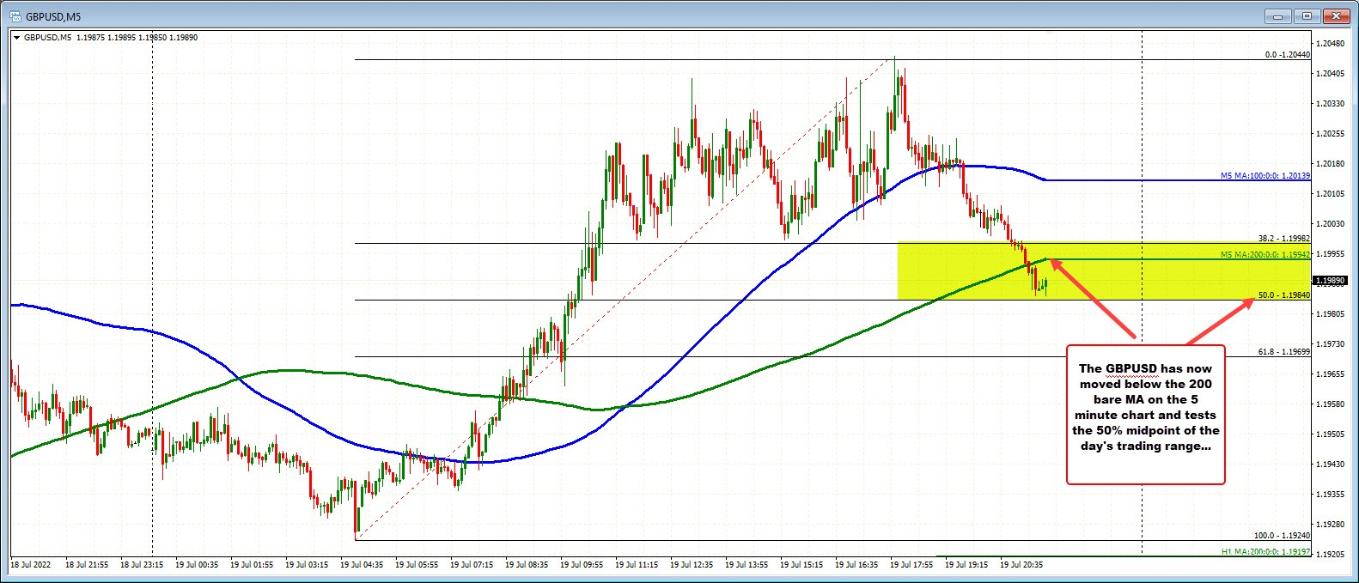This screenshot has width=1359, height=583.
Task: Close the GBPUSD,M5 chart window
Action: [1338, 15]
